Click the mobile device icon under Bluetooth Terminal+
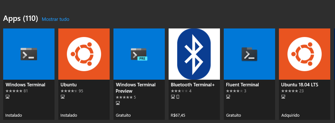The height and width of the screenshot is (123, 335). (x=178, y=97)
